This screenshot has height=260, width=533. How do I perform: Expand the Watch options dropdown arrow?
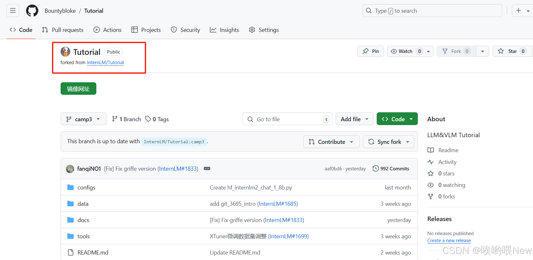coord(428,51)
